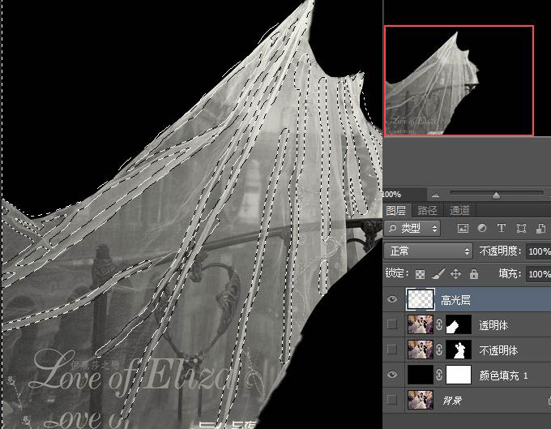Filter layers by type (T) icon
This screenshot has height=429, width=551.
[501, 229]
